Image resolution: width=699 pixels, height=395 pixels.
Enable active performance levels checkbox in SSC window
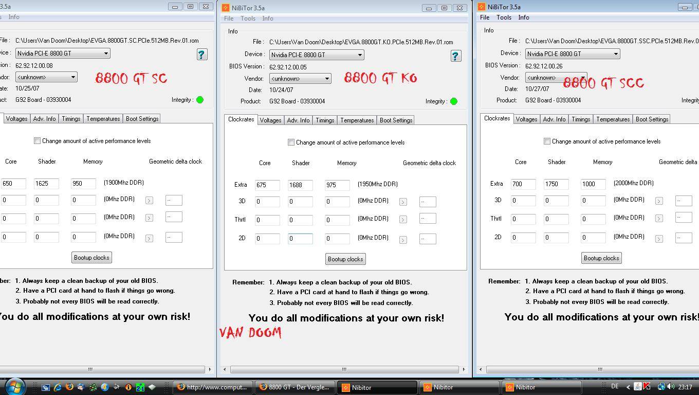547,141
